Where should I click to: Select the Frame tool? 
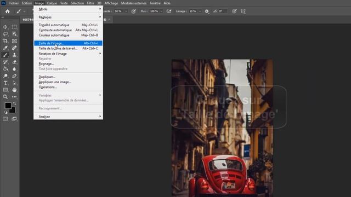(x=14, y=41)
